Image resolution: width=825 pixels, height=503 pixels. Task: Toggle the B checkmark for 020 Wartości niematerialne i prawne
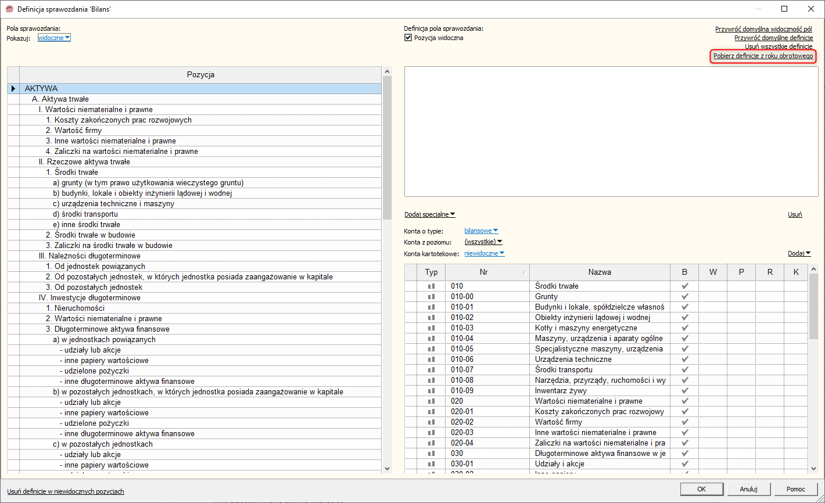(x=684, y=401)
